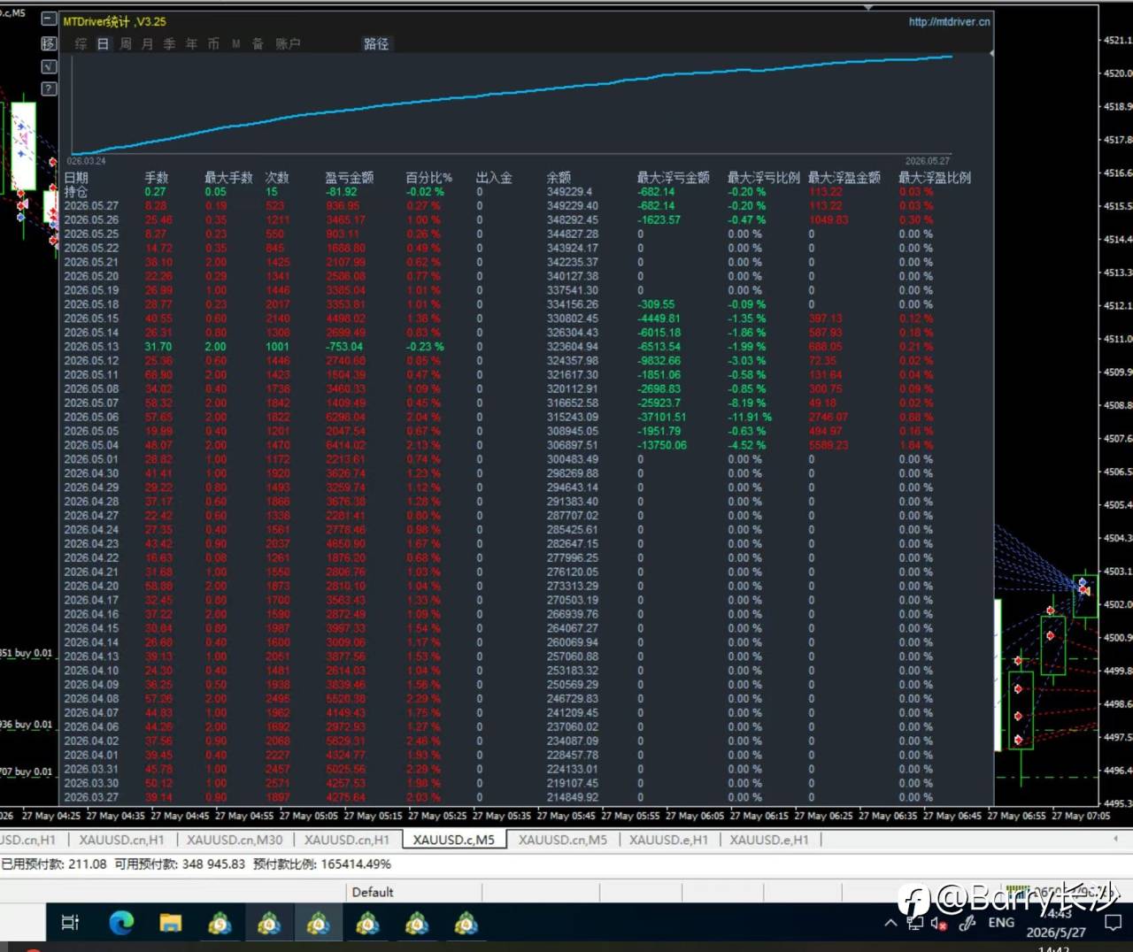This screenshot has width=1133, height=952.
Task: Select the 日 daily statistics tab
Action: [x=104, y=43]
